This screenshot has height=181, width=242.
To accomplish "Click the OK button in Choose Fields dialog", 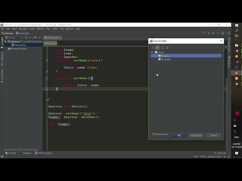I will (179, 135).
